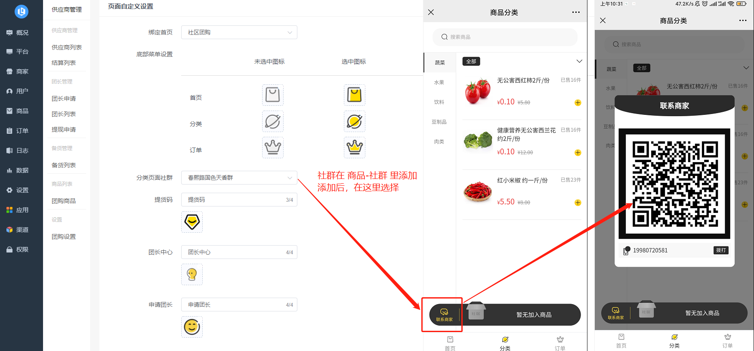Open the 绑定首页 社区团购 dropdown
This screenshot has height=351, width=754.
click(239, 32)
